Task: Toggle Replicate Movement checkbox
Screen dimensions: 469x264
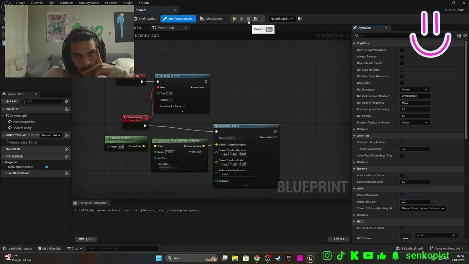Action: click(x=402, y=63)
